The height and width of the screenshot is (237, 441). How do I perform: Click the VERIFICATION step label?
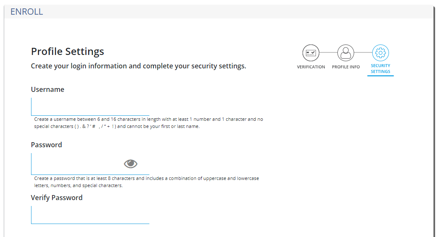click(311, 67)
